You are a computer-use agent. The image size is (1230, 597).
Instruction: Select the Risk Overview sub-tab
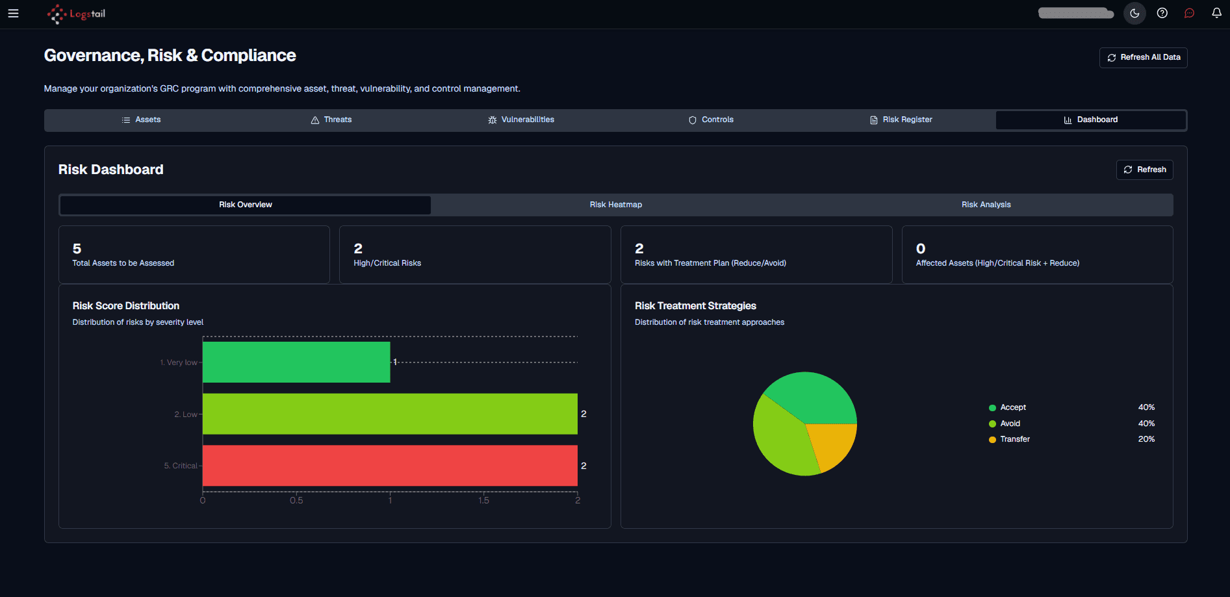click(x=245, y=205)
